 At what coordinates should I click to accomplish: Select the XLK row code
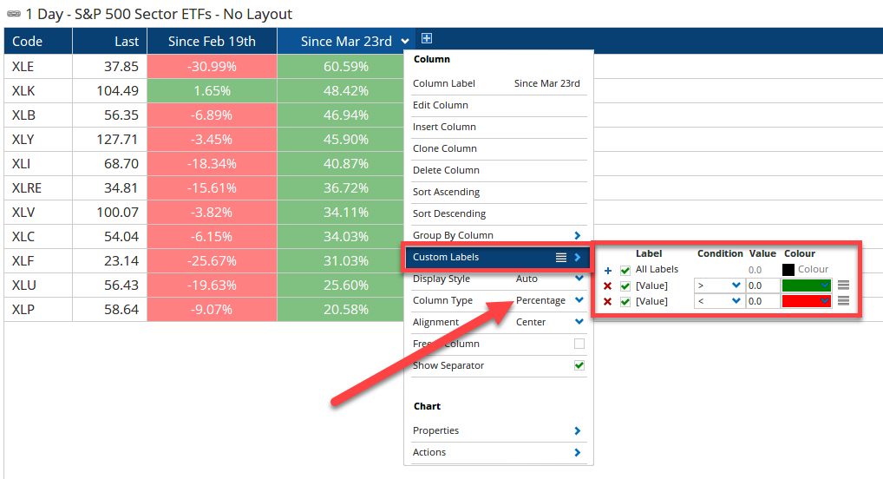click(38, 91)
